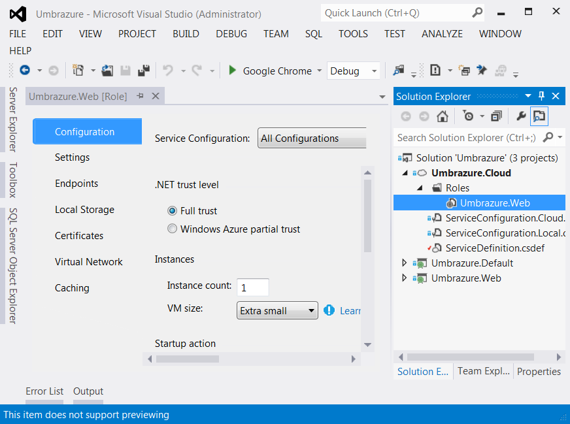
Task: Click the blue info icon beside VM size
Action: (x=329, y=310)
